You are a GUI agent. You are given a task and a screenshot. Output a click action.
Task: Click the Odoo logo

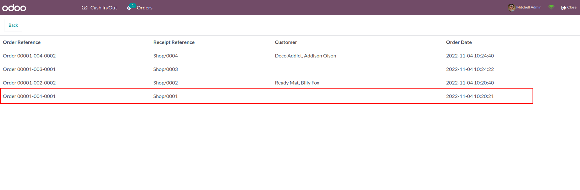[14, 8]
